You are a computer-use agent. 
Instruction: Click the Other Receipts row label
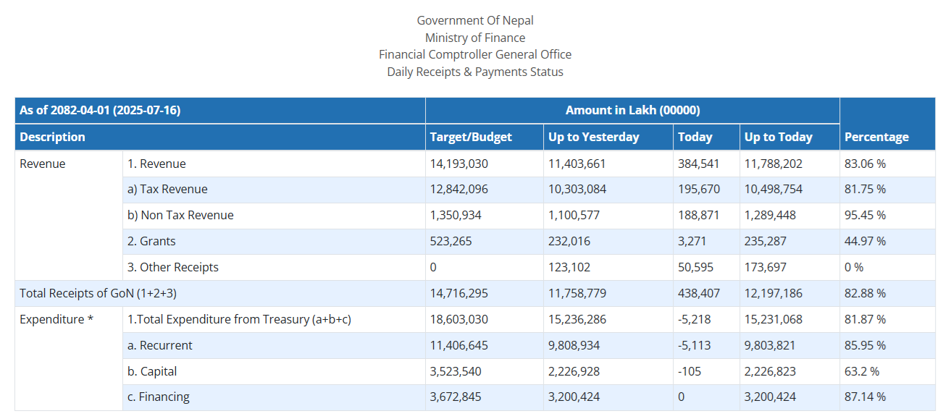tap(173, 268)
